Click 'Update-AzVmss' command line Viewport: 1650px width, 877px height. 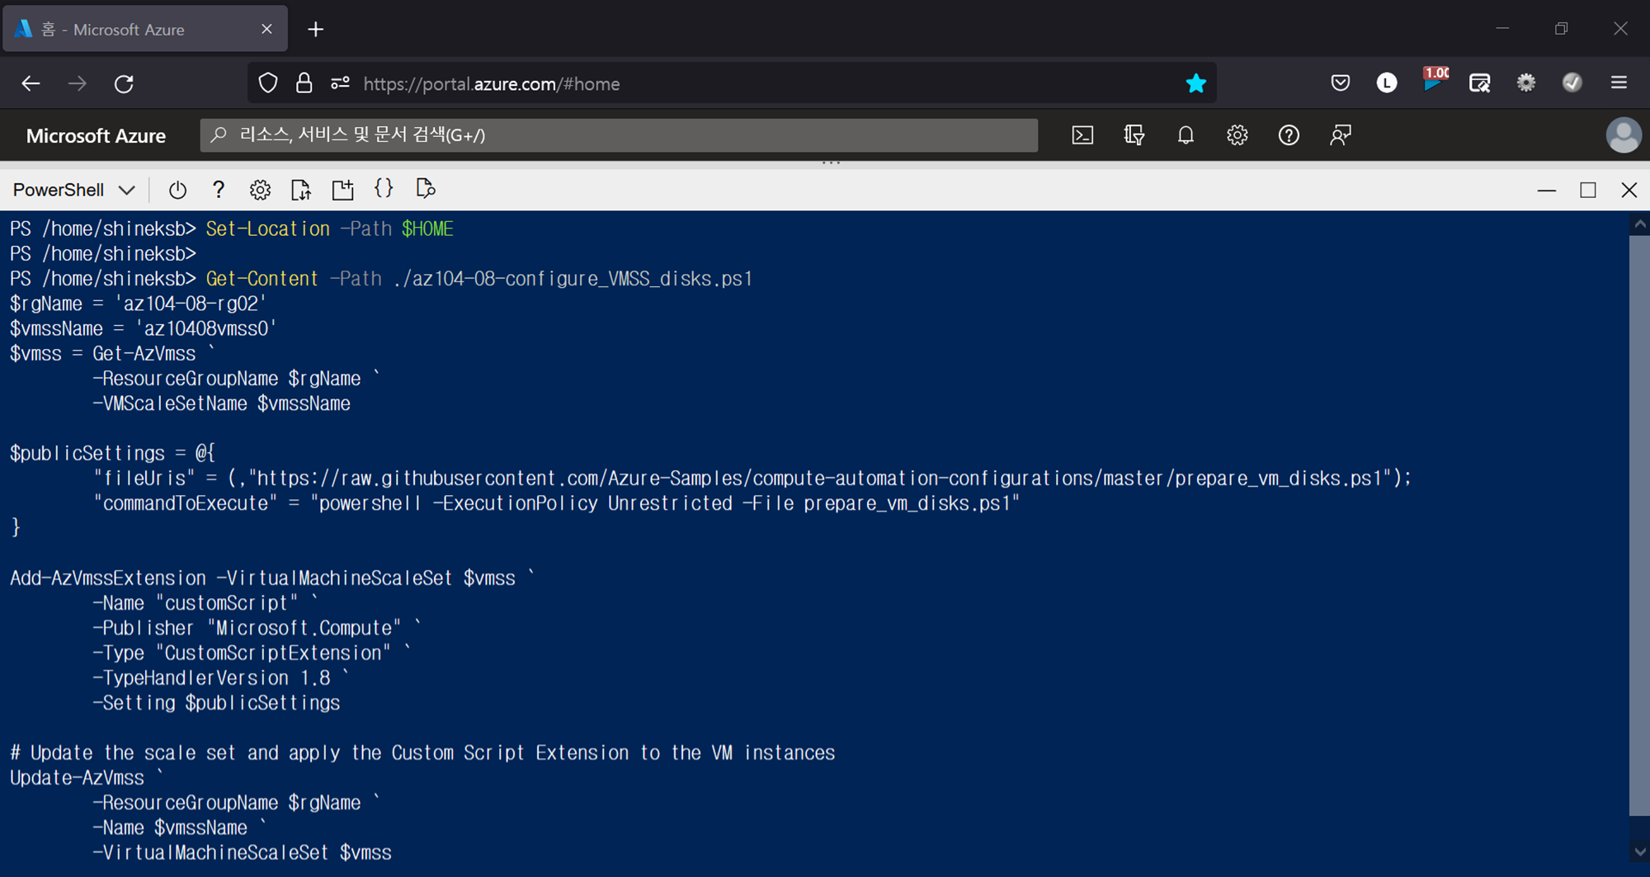pyautogui.click(x=86, y=778)
